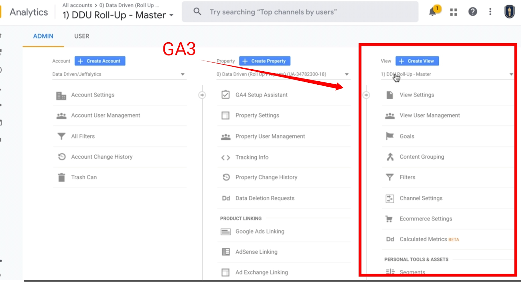Viewport: 521px width, 282px height.
Task: Click the Property Change History clock icon
Action: click(226, 177)
